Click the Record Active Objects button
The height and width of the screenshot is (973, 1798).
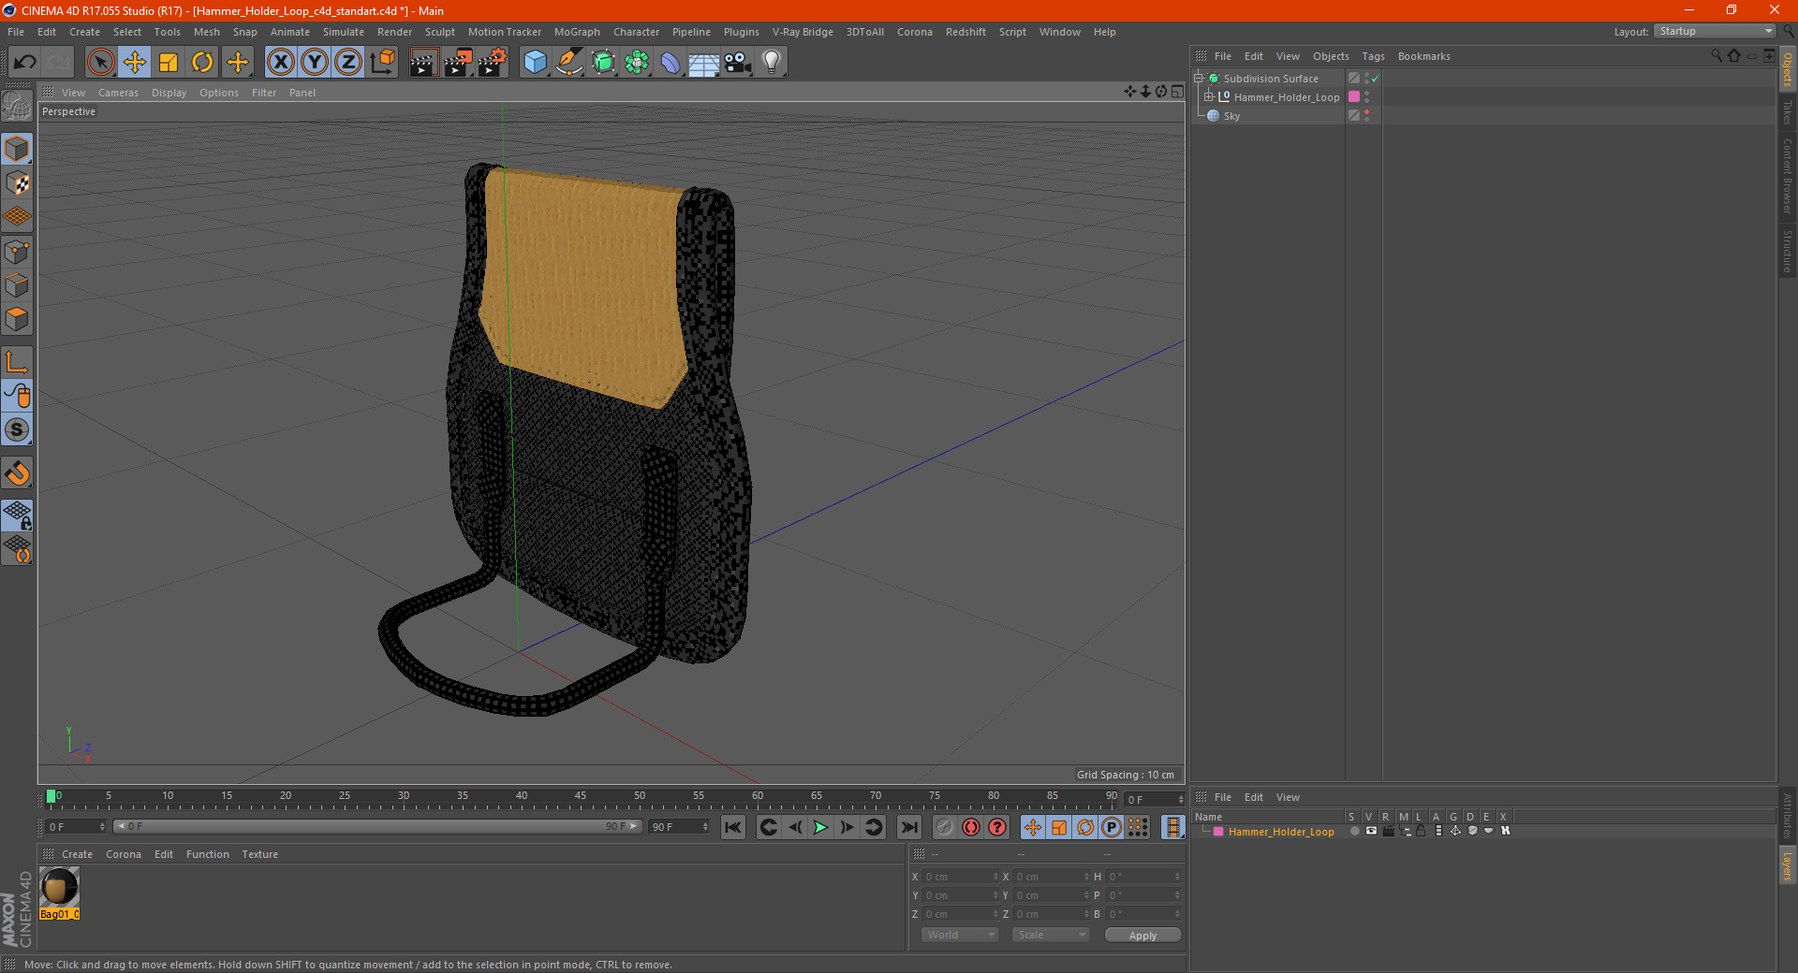tap(945, 827)
